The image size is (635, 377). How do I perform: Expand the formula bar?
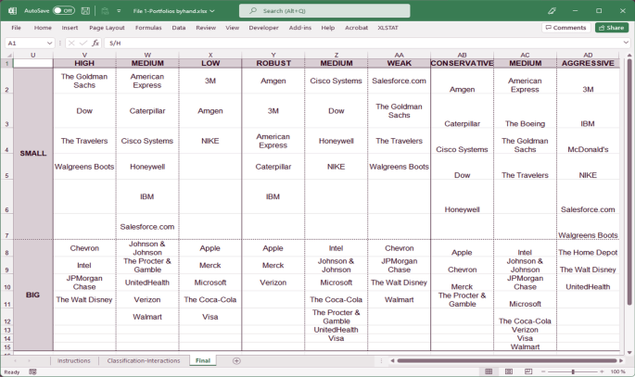tap(628, 43)
